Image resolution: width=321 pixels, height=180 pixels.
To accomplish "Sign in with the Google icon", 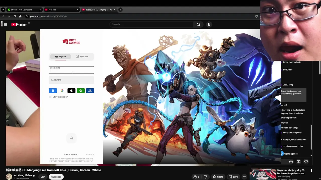I will tap(62, 91).
